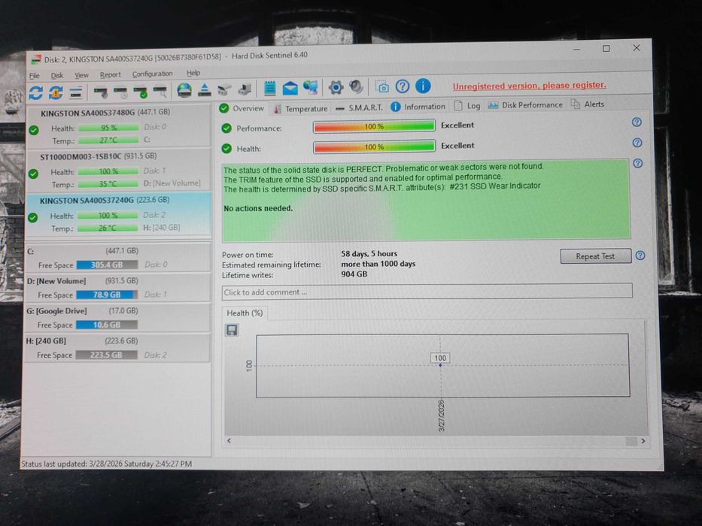Select KINGSTON SA400S37240G disk entry
Screen dimensions: 702x526
tap(118, 214)
